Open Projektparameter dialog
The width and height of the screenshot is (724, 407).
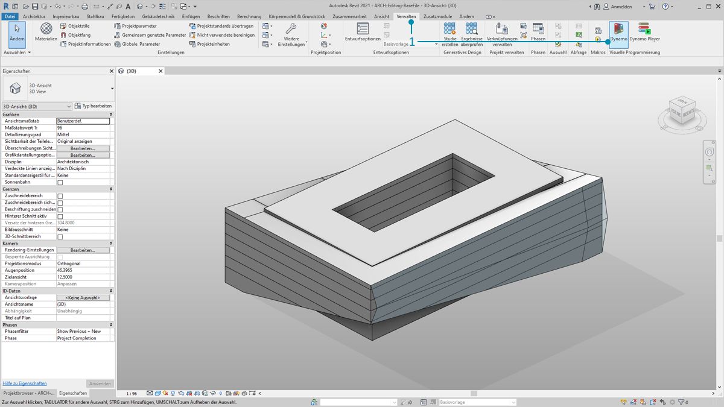coord(136,27)
